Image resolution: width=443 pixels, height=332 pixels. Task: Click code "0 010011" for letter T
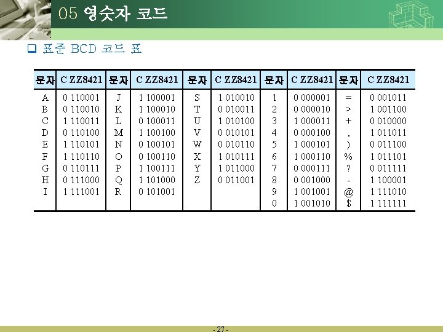[236, 109]
